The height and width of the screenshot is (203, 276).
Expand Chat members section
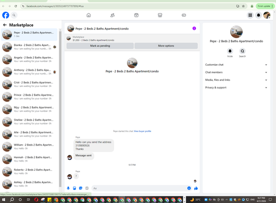pos(236,72)
